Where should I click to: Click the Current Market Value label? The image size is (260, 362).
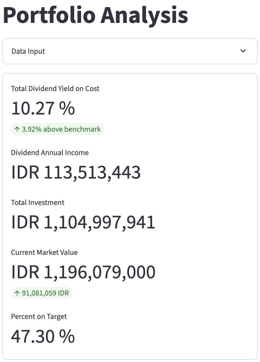[x=44, y=252]
